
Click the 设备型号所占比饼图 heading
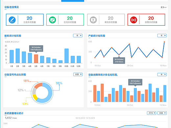click(15, 75)
